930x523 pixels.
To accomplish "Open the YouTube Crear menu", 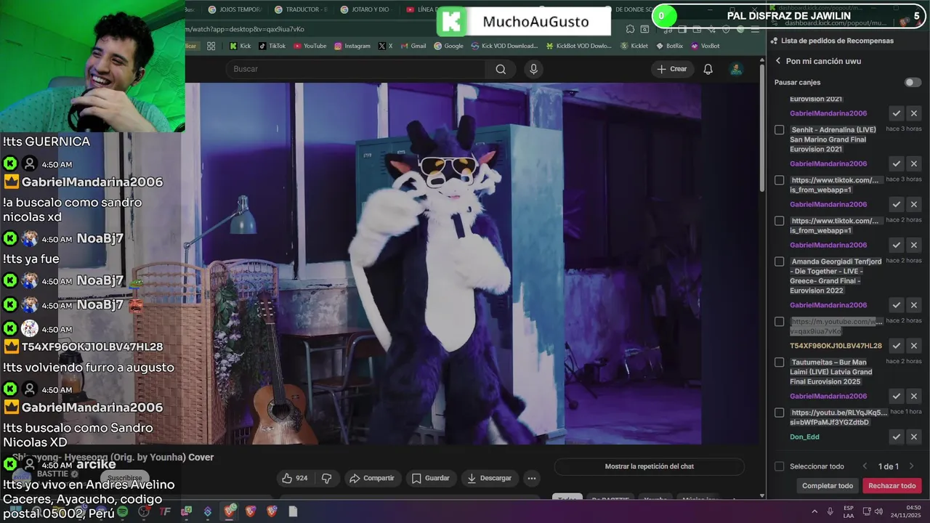I will click(671, 69).
